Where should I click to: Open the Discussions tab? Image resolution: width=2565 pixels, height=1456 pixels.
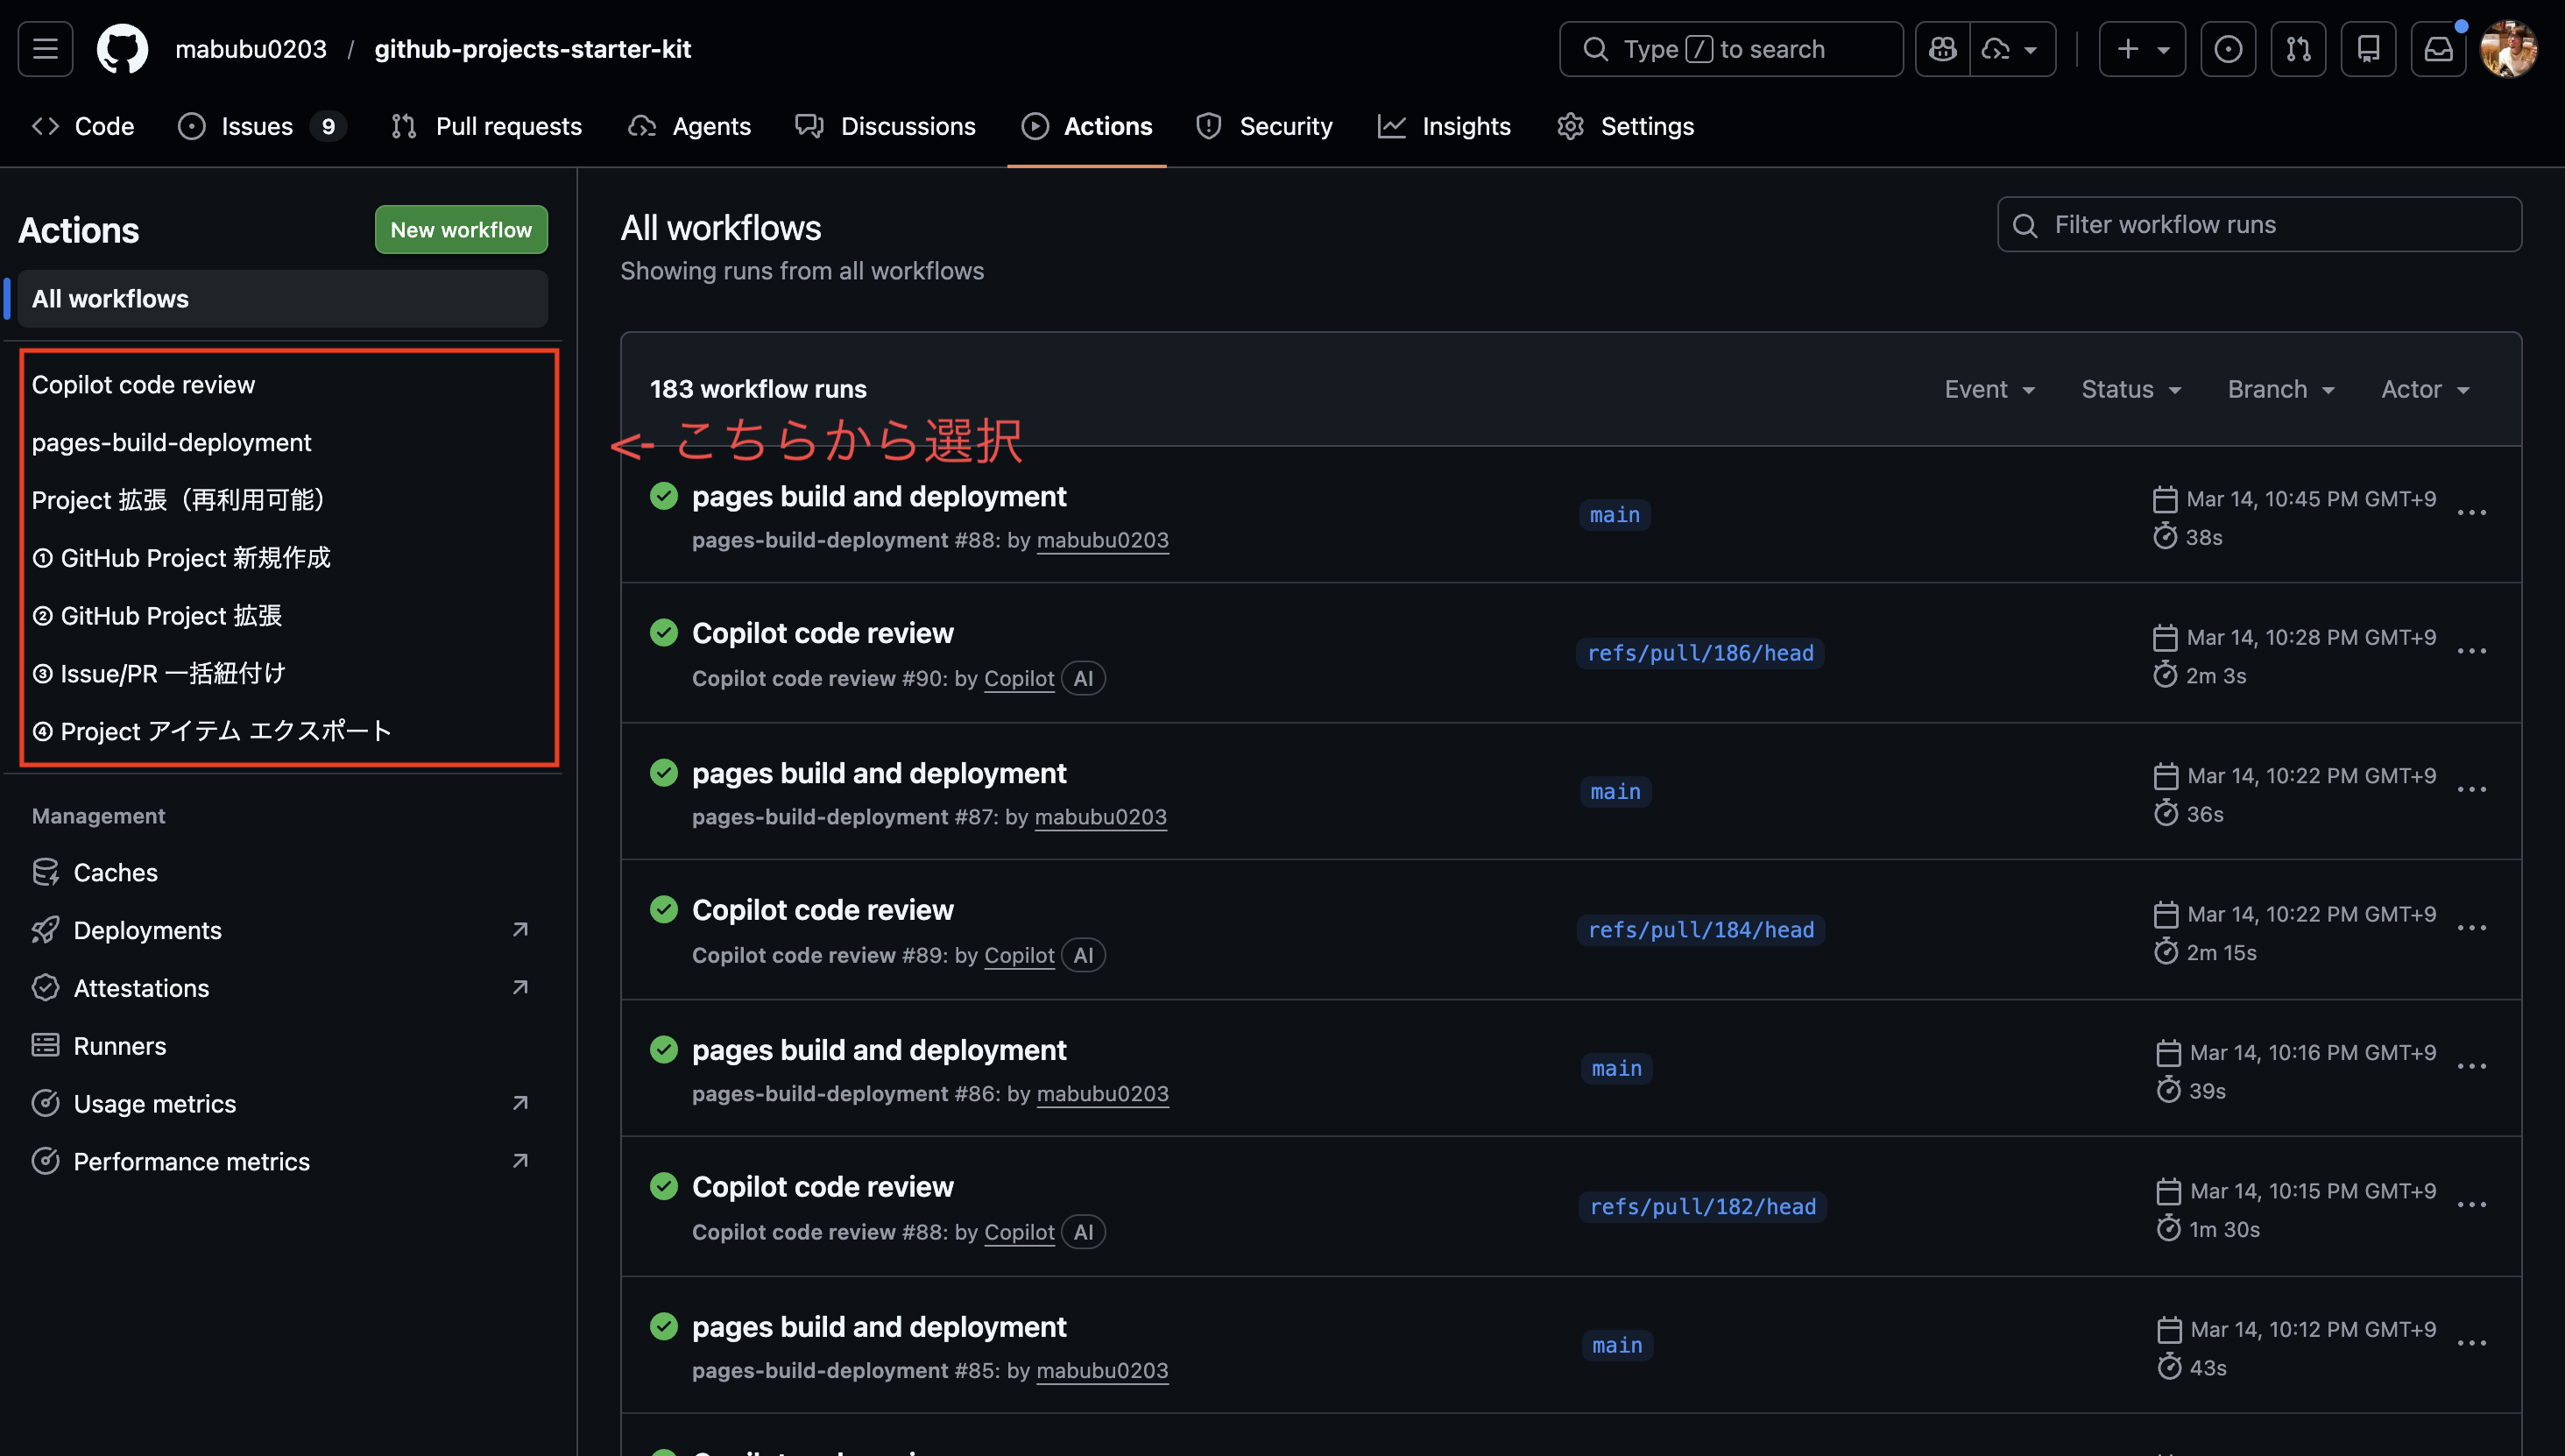[x=885, y=126]
